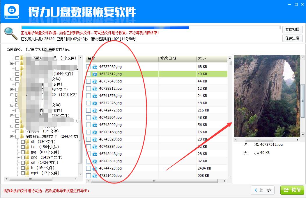Click folder icon of dll folder

(28, 142)
